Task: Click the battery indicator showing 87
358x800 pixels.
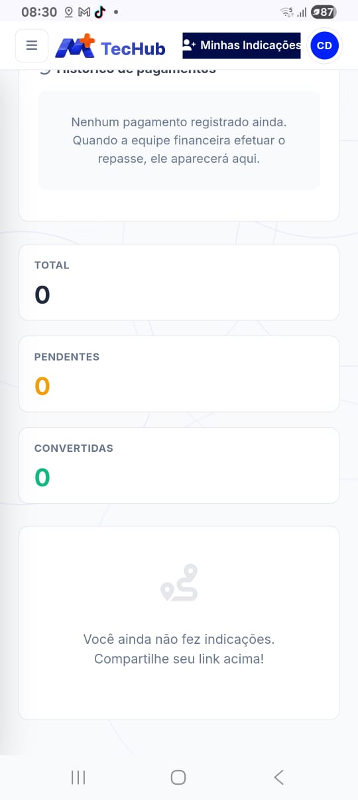Action: coord(324,12)
